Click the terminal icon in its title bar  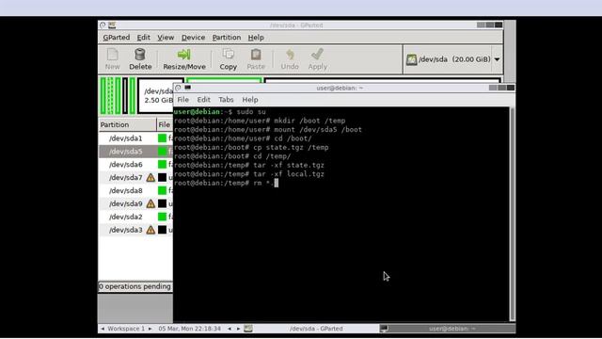(x=188, y=88)
